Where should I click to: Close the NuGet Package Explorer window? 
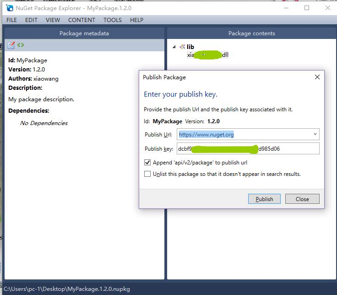coord(327,8)
